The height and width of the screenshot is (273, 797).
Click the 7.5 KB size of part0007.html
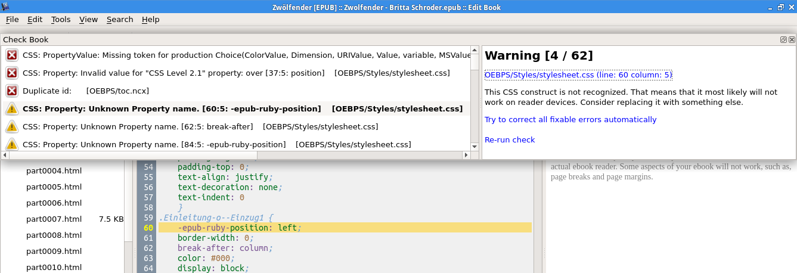[x=111, y=219]
